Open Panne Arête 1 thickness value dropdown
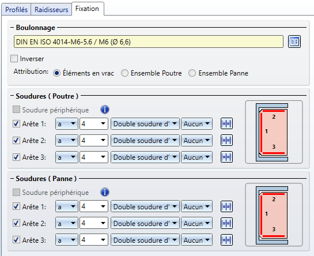Image resolution: width=314 pixels, height=256 pixels. tap(94, 206)
